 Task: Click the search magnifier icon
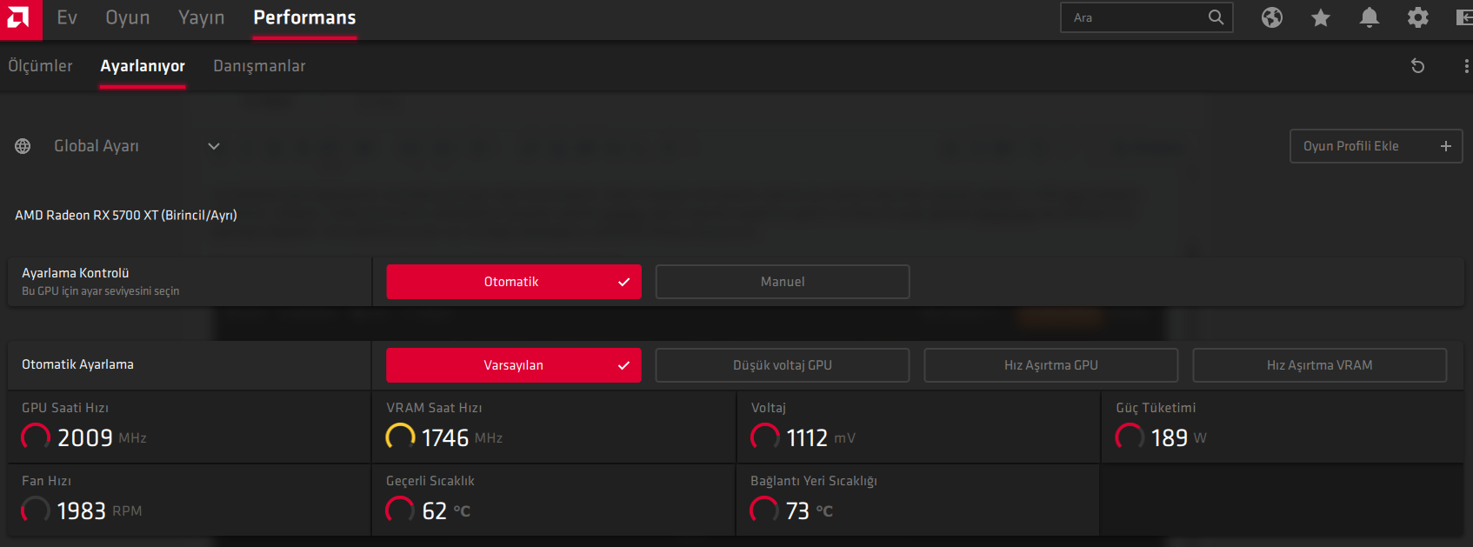[x=1216, y=17]
